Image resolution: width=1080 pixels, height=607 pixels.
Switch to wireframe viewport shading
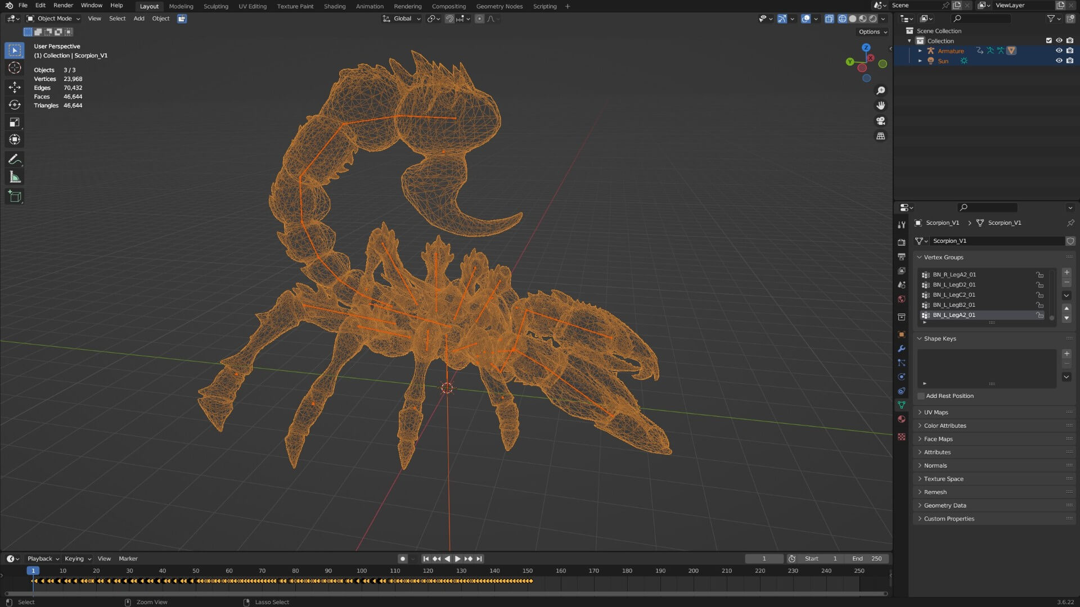tap(842, 19)
